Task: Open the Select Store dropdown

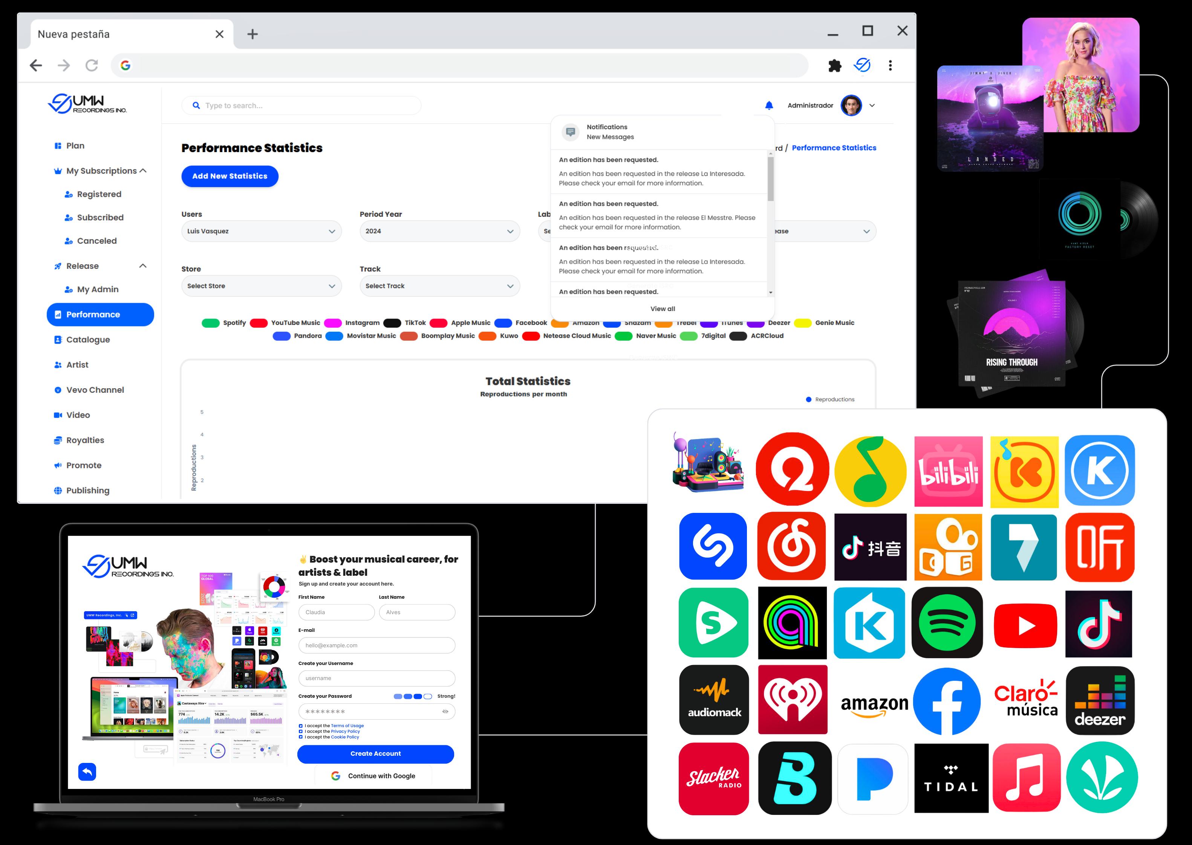Action: pos(262,286)
